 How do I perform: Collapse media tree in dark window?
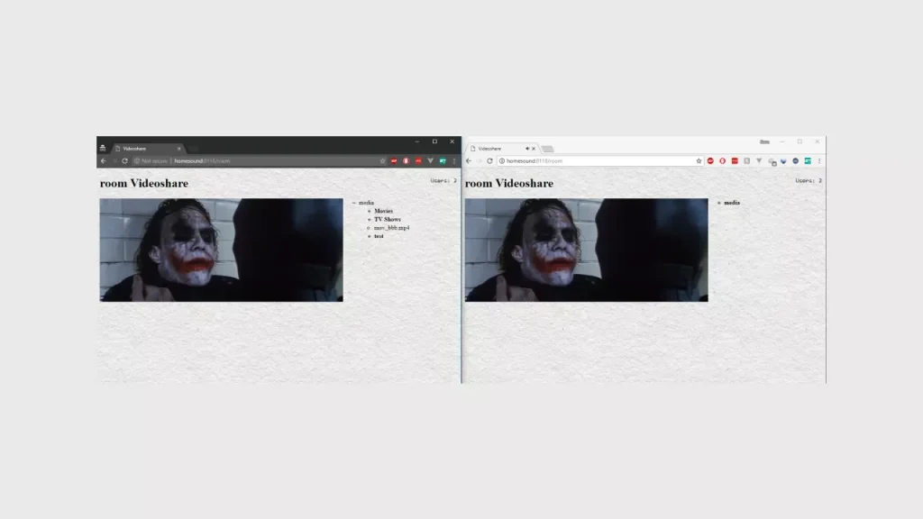pyautogui.click(x=354, y=203)
